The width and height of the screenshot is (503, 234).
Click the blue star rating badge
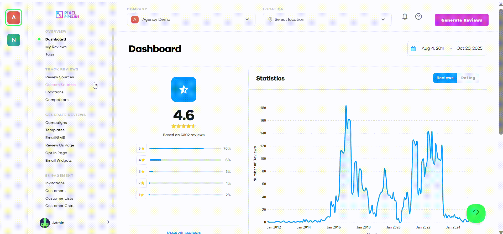[x=184, y=89]
